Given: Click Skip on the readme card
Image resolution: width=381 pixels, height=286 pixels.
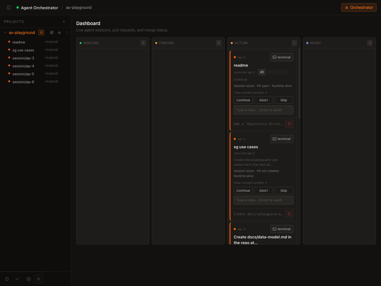Looking at the screenshot, I should [284, 100].
